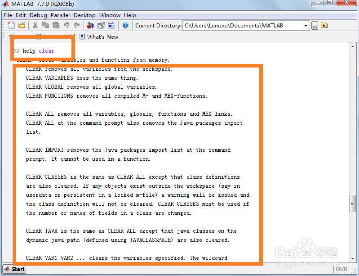
Task: Click the 'help clear' command line
Action: [x=34, y=51]
